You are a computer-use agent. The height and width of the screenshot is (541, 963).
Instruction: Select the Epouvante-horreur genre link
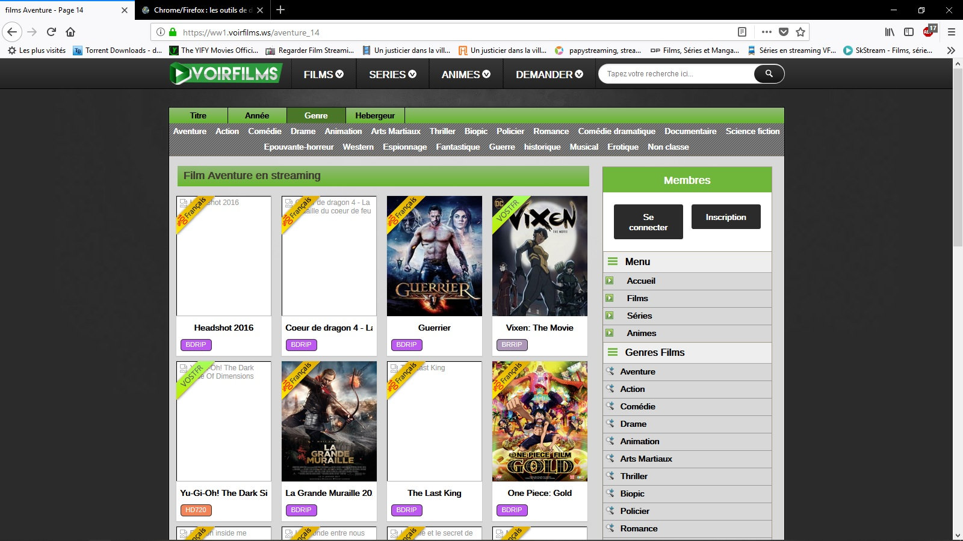299,147
